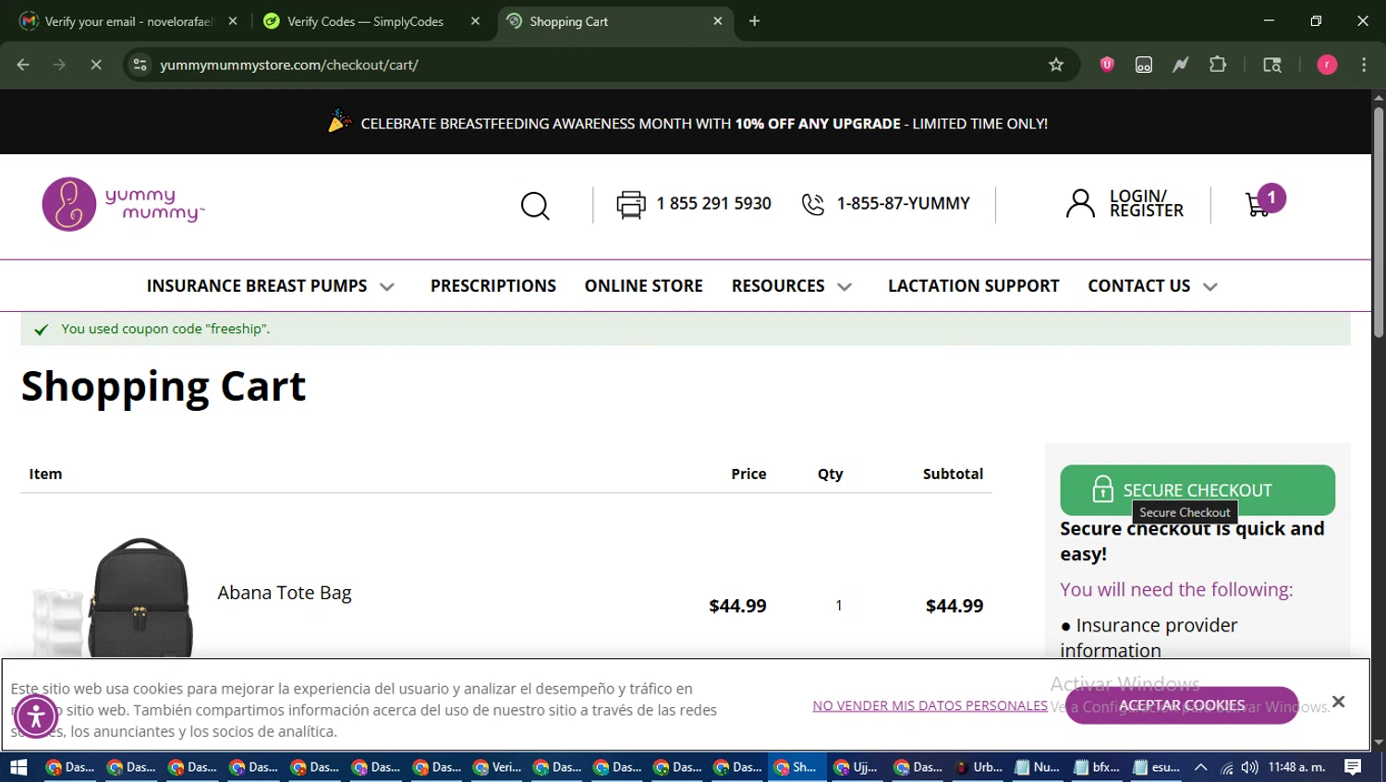1386x782 pixels.
Task: Expand Insurance Breast Pumps menu chevron
Action: (x=387, y=287)
